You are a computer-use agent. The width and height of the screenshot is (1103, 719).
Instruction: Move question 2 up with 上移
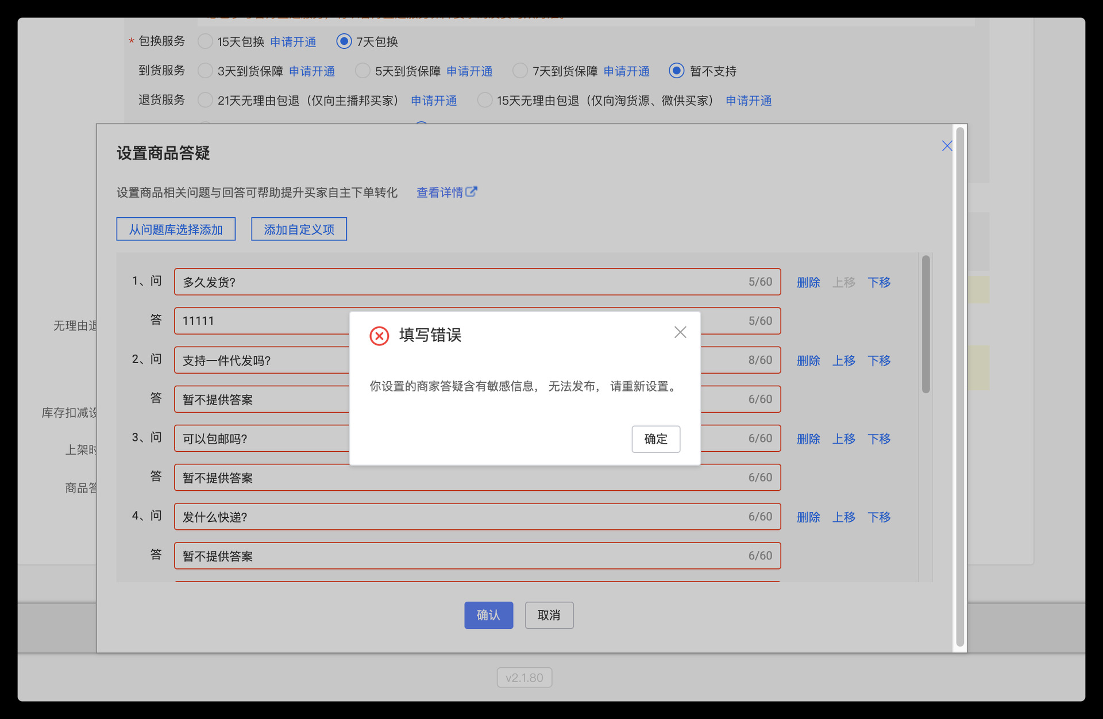click(843, 360)
